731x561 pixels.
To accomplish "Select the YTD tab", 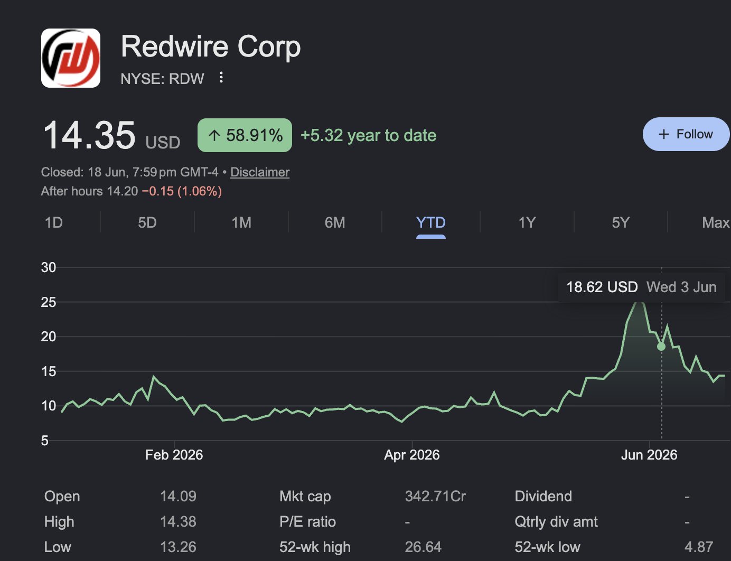I will coord(431,222).
